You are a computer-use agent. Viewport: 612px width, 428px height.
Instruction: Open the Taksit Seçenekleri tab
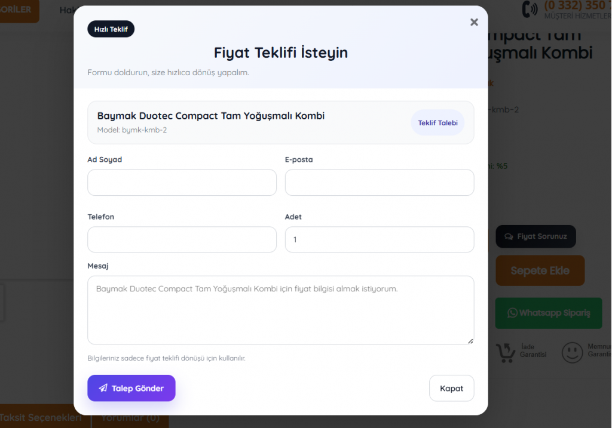tap(42, 418)
